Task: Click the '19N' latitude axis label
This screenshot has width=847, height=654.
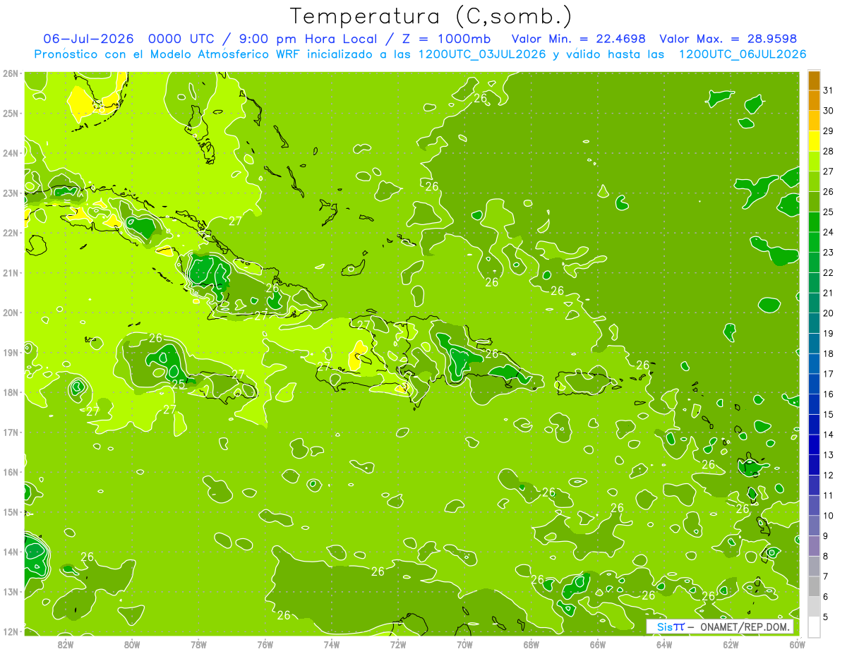Action: point(11,353)
